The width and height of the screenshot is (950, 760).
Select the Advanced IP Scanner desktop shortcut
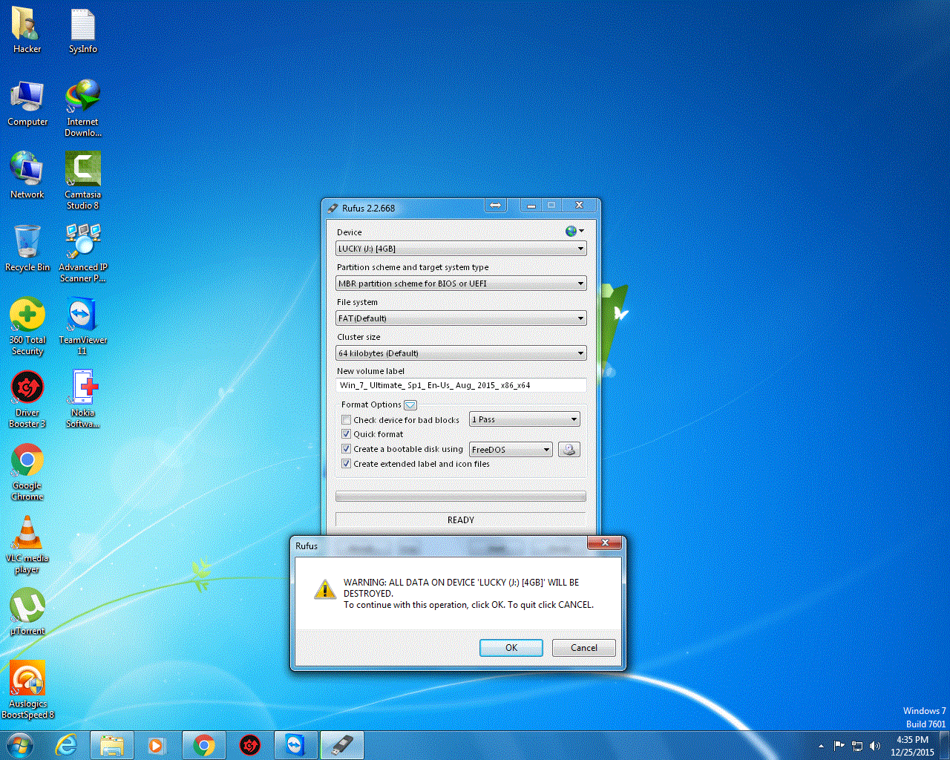(x=82, y=254)
